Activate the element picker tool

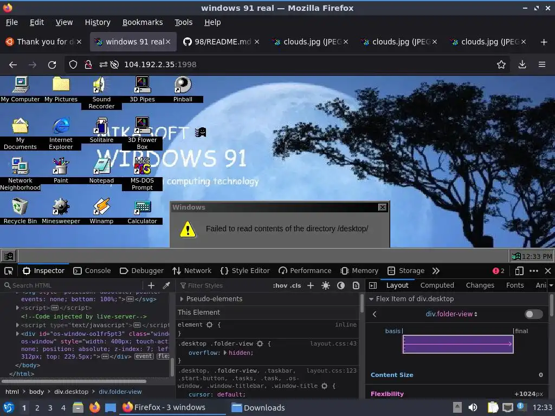[9, 271]
